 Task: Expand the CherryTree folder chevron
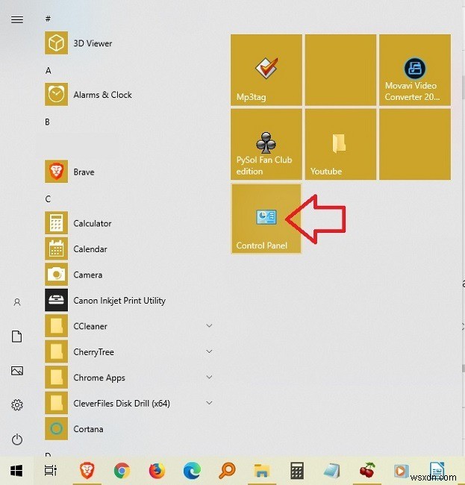click(209, 351)
